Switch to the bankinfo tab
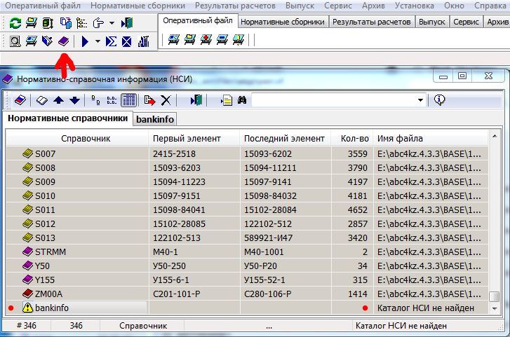 (x=155, y=119)
